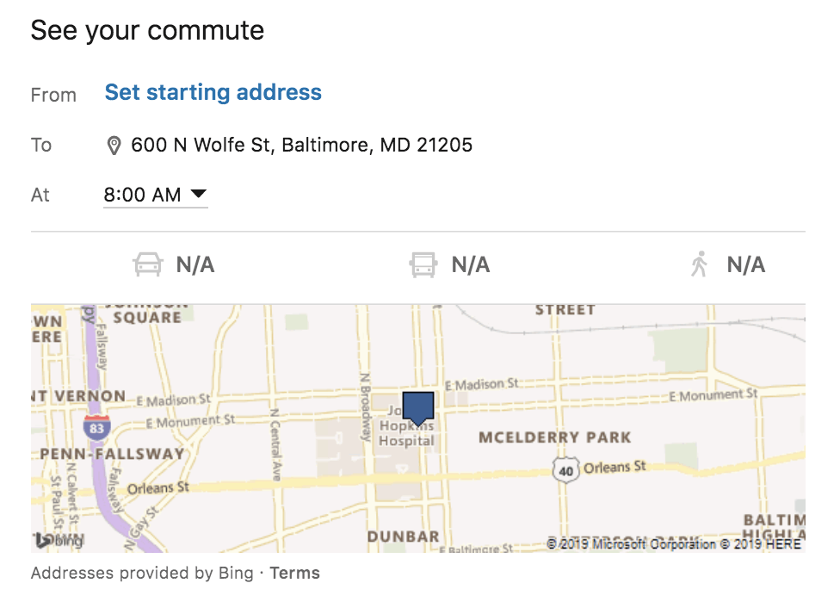Open the 8:00 AM time dropdown
840x608 pixels.
(x=156, y=195)
